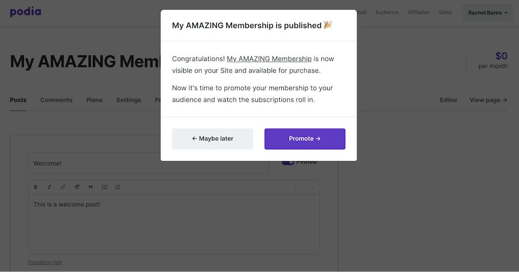The height and width of the screenshot is (272, 519).
Task: Open the Plans tab
Action: click(x=94, y=100)
